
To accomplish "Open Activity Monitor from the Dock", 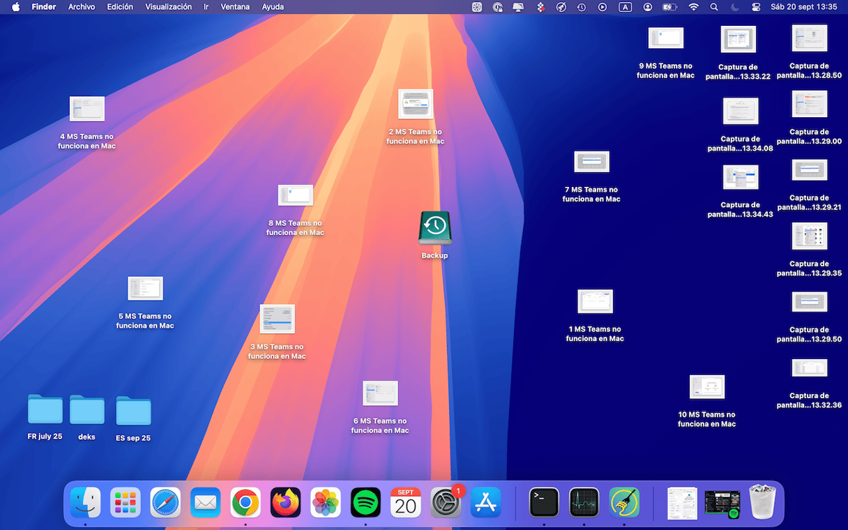I will pos(584,502).
